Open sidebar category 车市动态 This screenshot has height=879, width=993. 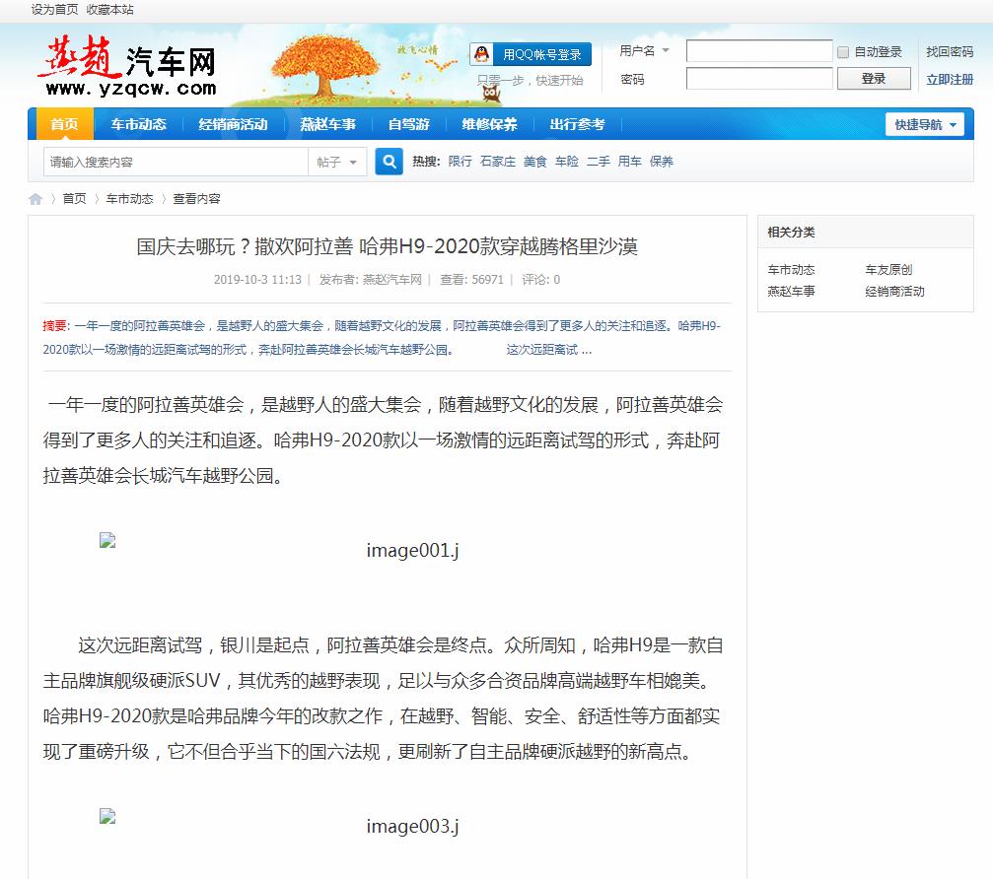pyautogui.click(x=791, y=270)
